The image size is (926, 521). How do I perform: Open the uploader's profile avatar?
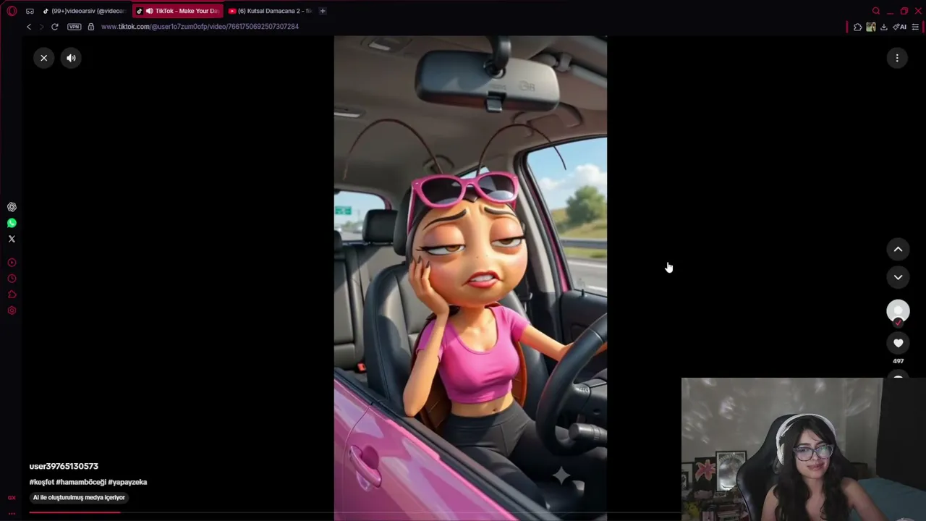(898, 311)
